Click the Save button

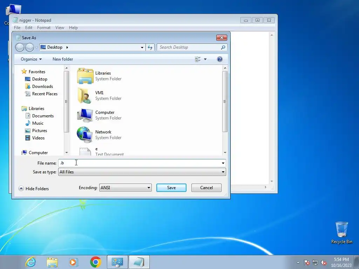point(171,188)
